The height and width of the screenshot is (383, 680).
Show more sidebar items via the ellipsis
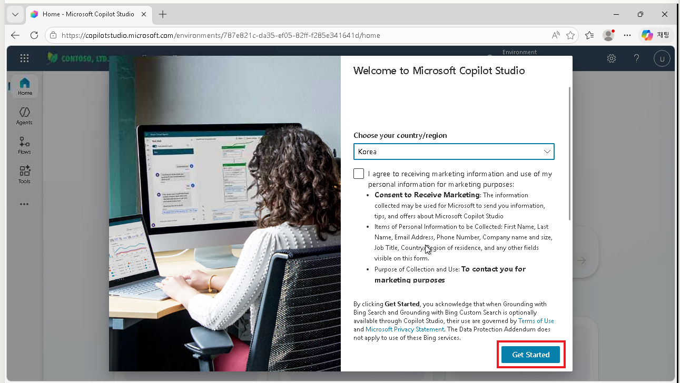pos(24,204)
